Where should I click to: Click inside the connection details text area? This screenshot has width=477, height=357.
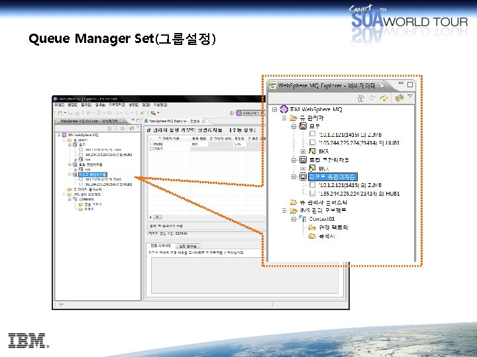pos(245,276)
